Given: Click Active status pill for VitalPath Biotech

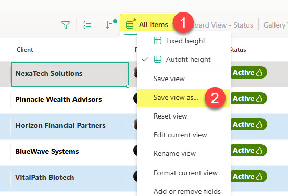Looking at the screenshot, I should pyautogui.click(x=248, y=177).
